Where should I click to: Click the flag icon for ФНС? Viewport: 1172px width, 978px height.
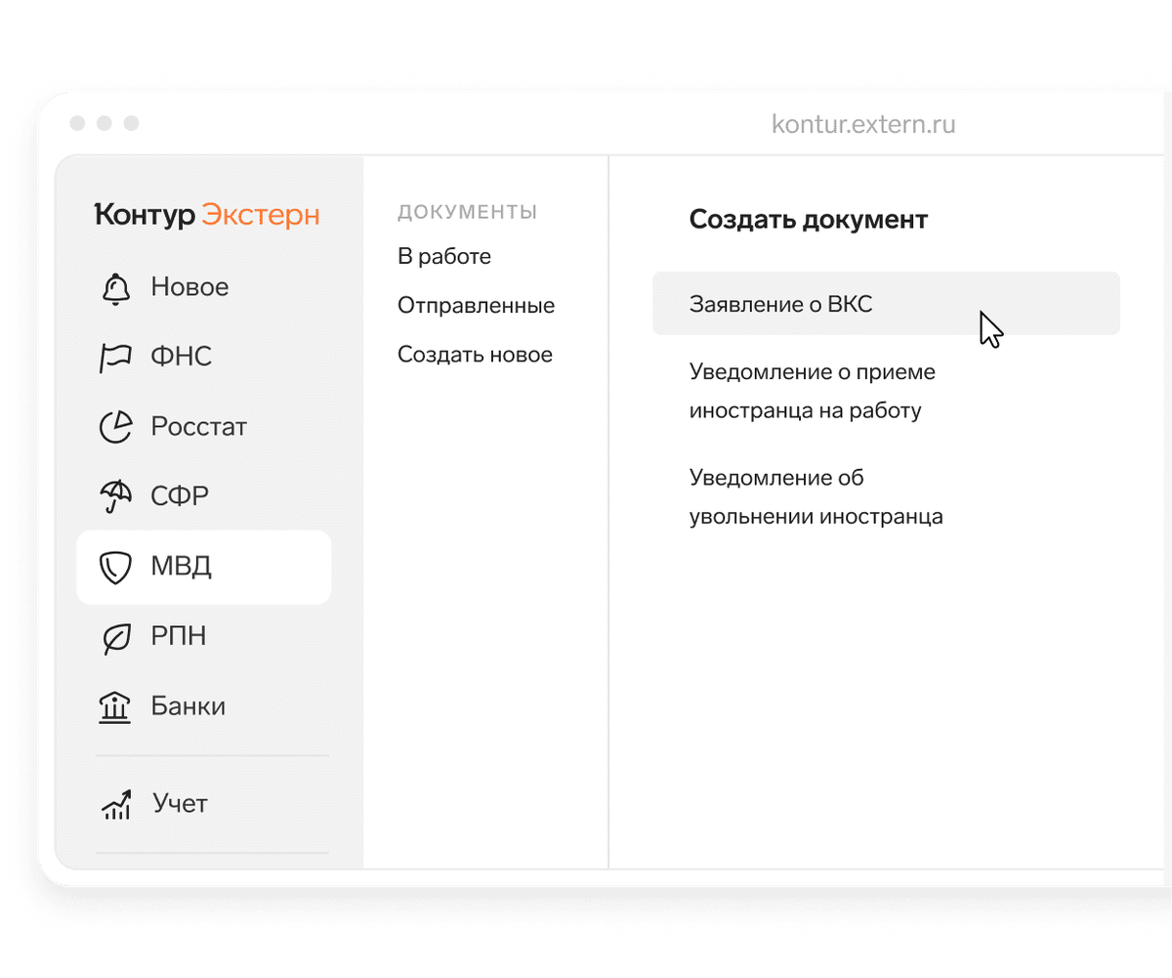tap(116, 358)
